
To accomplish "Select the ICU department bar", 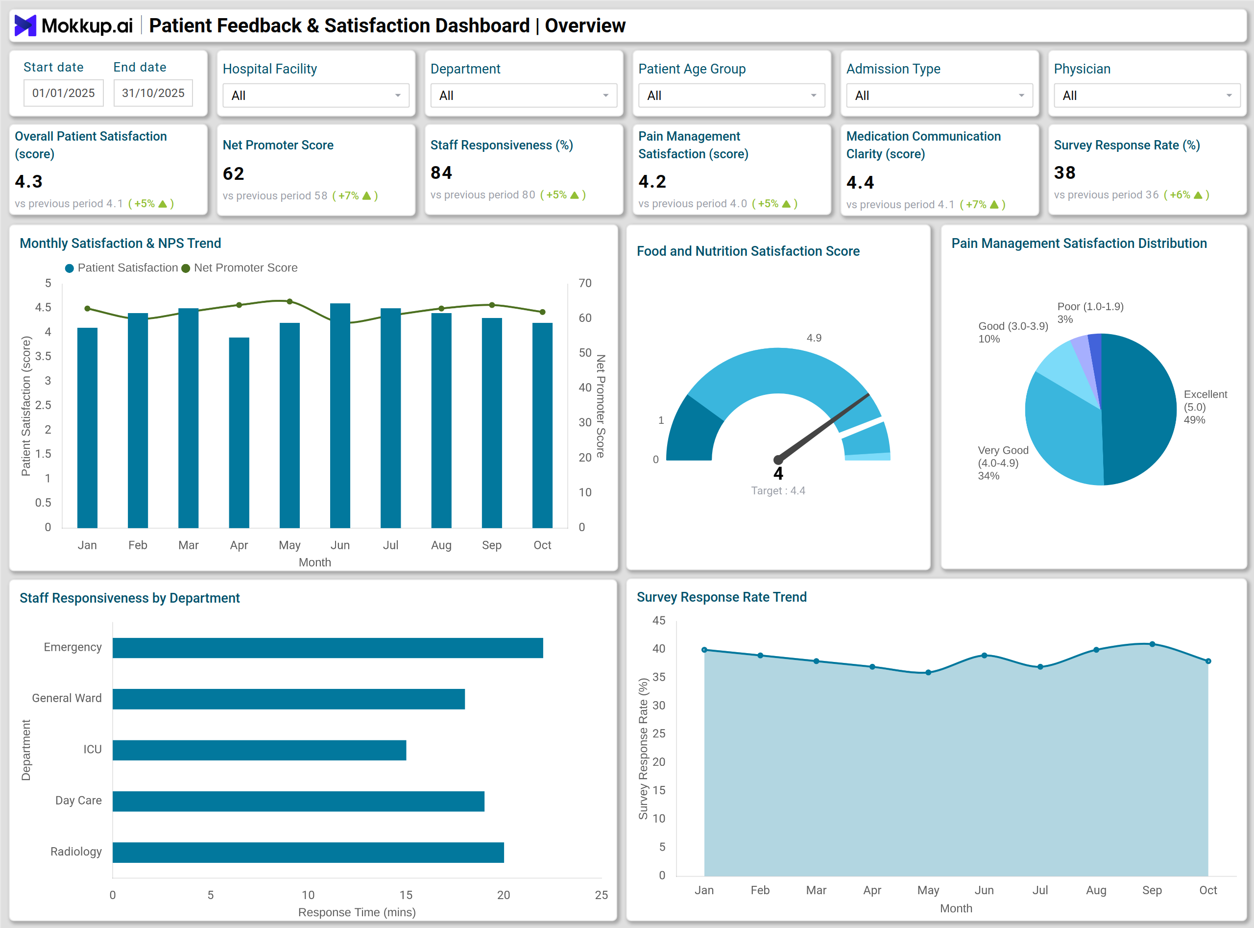I will (x=260, y=750).
